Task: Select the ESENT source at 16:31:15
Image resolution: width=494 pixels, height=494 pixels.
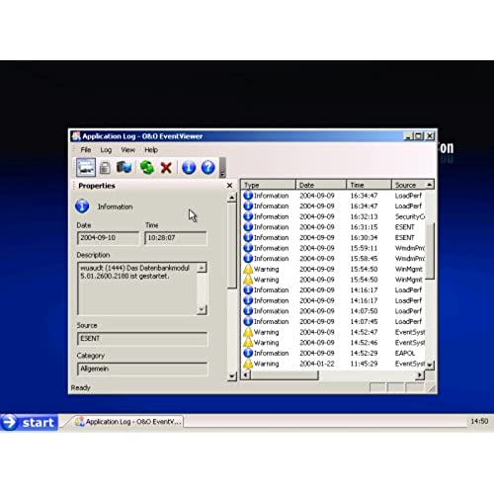Action: point(405,227)
